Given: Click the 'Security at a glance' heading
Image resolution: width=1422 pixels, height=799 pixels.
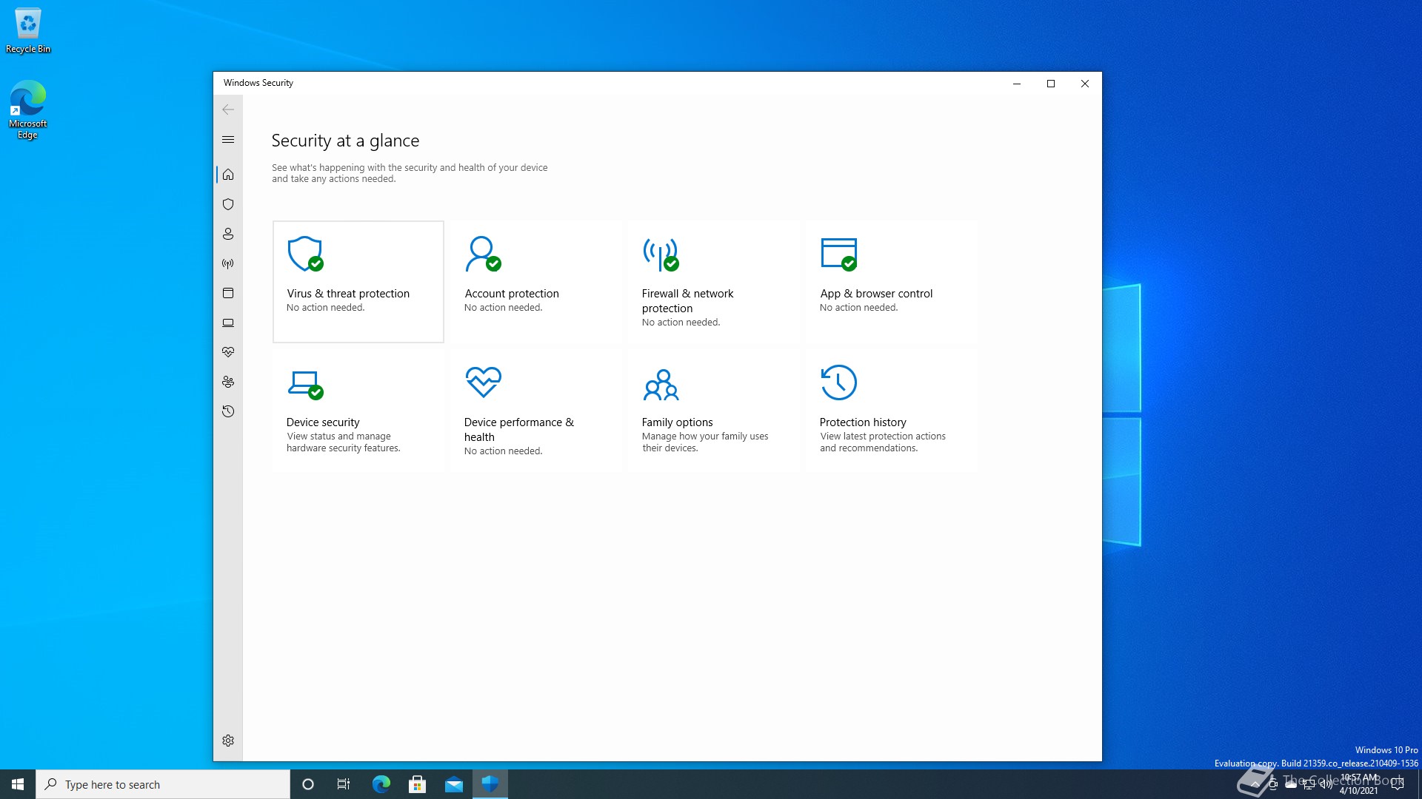Looking at the screenshot, I should [x=345, y=141].
